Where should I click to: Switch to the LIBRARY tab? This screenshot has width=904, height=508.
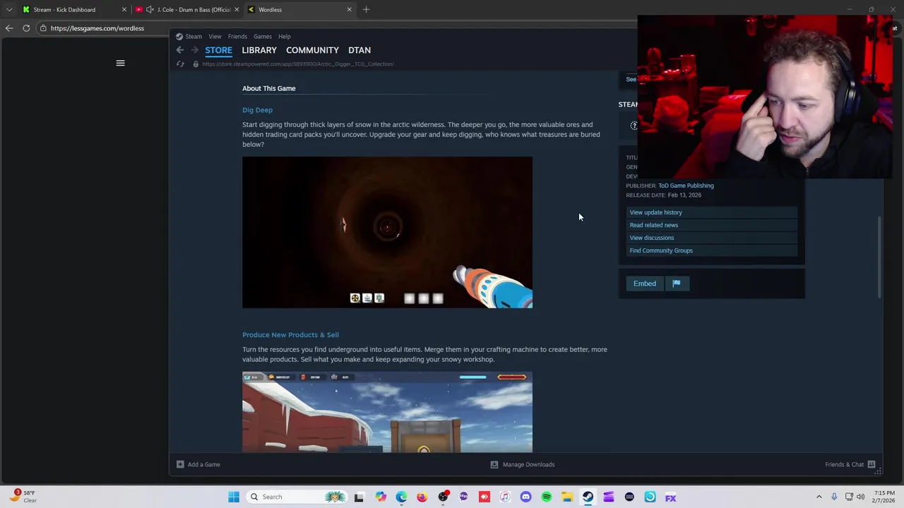[x=259, y=50]
